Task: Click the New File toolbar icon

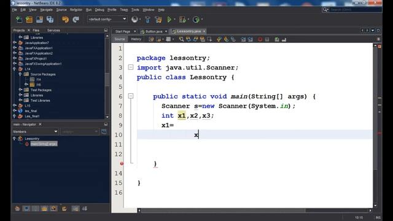Action: [19, 19]
